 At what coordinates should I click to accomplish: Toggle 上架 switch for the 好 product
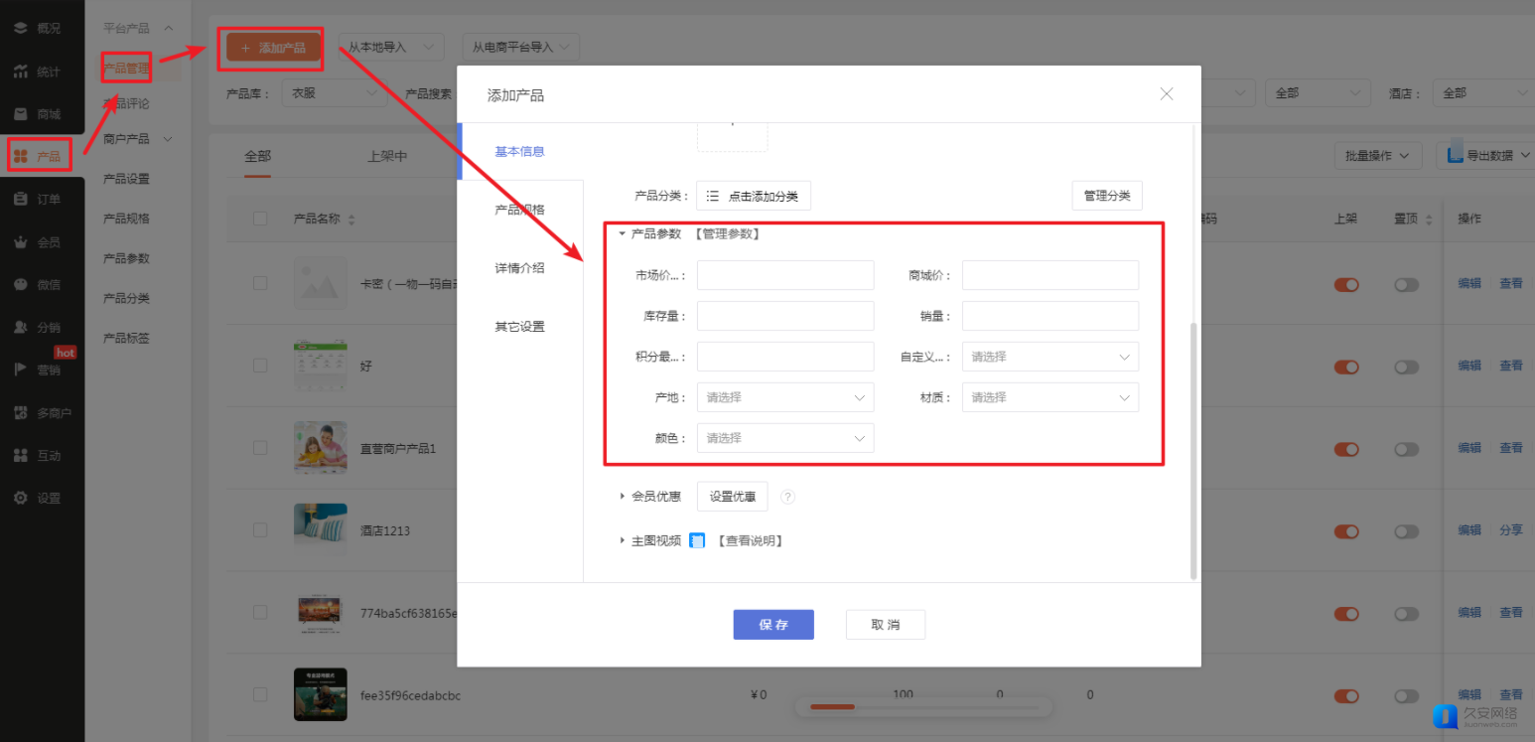(x=1346, y=367)
